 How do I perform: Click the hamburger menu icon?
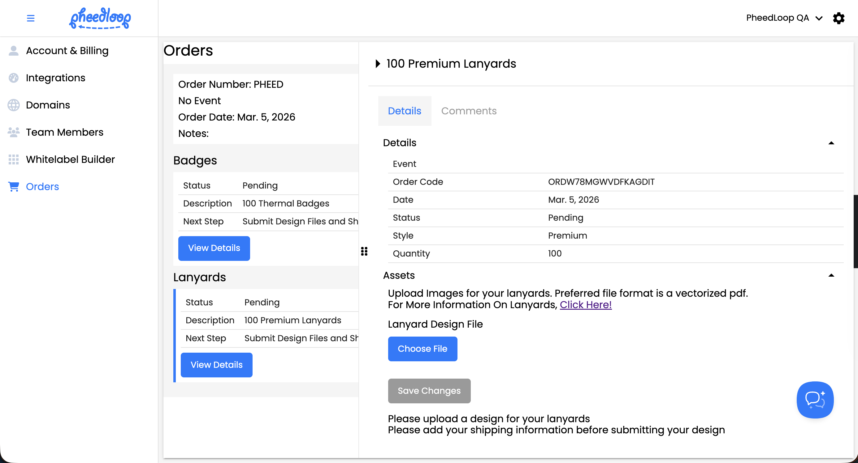[31, 18]
